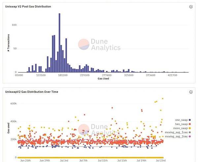Image resolution: width=198 pixels, height=162 pixels.
Task: Click the Dune Analytics logo watermark in the scatter chart
Action: coord(99,129)
